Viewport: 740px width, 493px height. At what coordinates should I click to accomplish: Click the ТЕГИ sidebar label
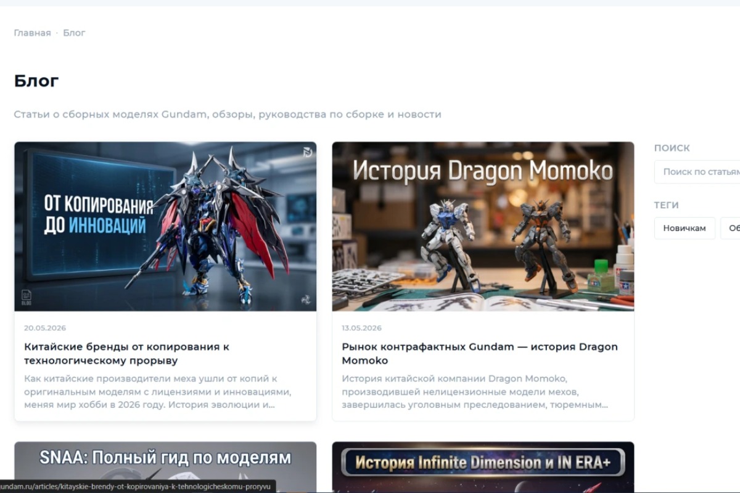pyautogui.click(x=667, y=205)
